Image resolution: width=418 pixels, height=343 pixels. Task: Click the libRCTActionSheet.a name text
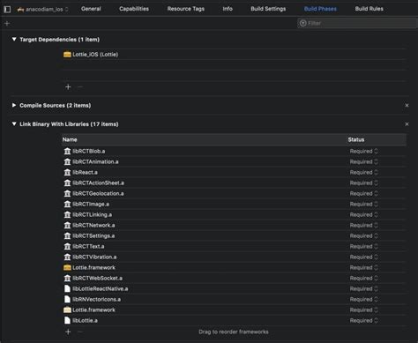[x=98, y=183]
